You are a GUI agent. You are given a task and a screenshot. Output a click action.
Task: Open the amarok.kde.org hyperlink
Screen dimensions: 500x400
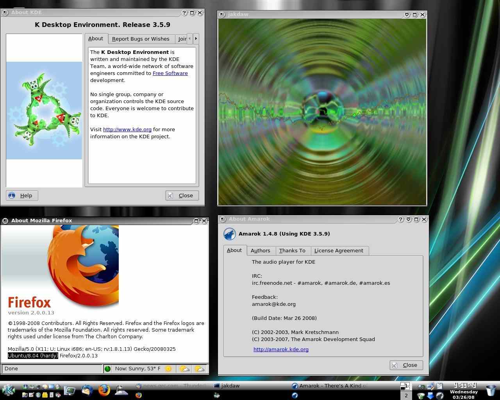(x=281, y=350)
